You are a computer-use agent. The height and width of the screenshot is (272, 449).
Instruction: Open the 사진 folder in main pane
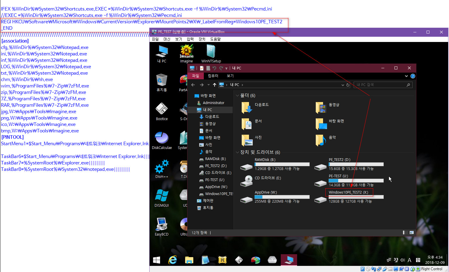point(251,140)
